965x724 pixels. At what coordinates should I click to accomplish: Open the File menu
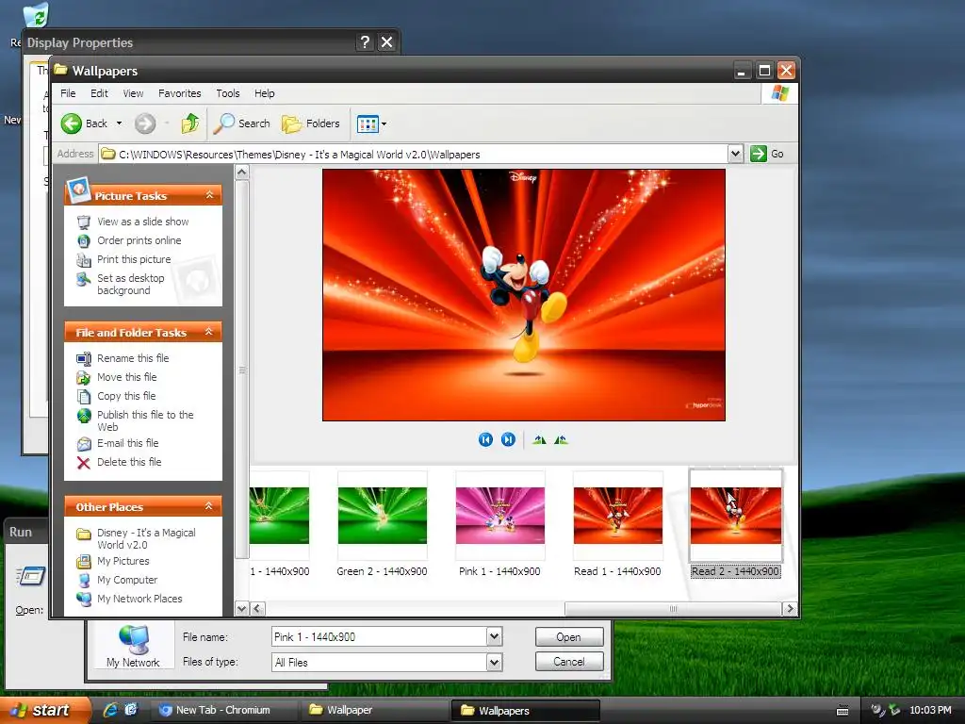(x=68, y=93)
